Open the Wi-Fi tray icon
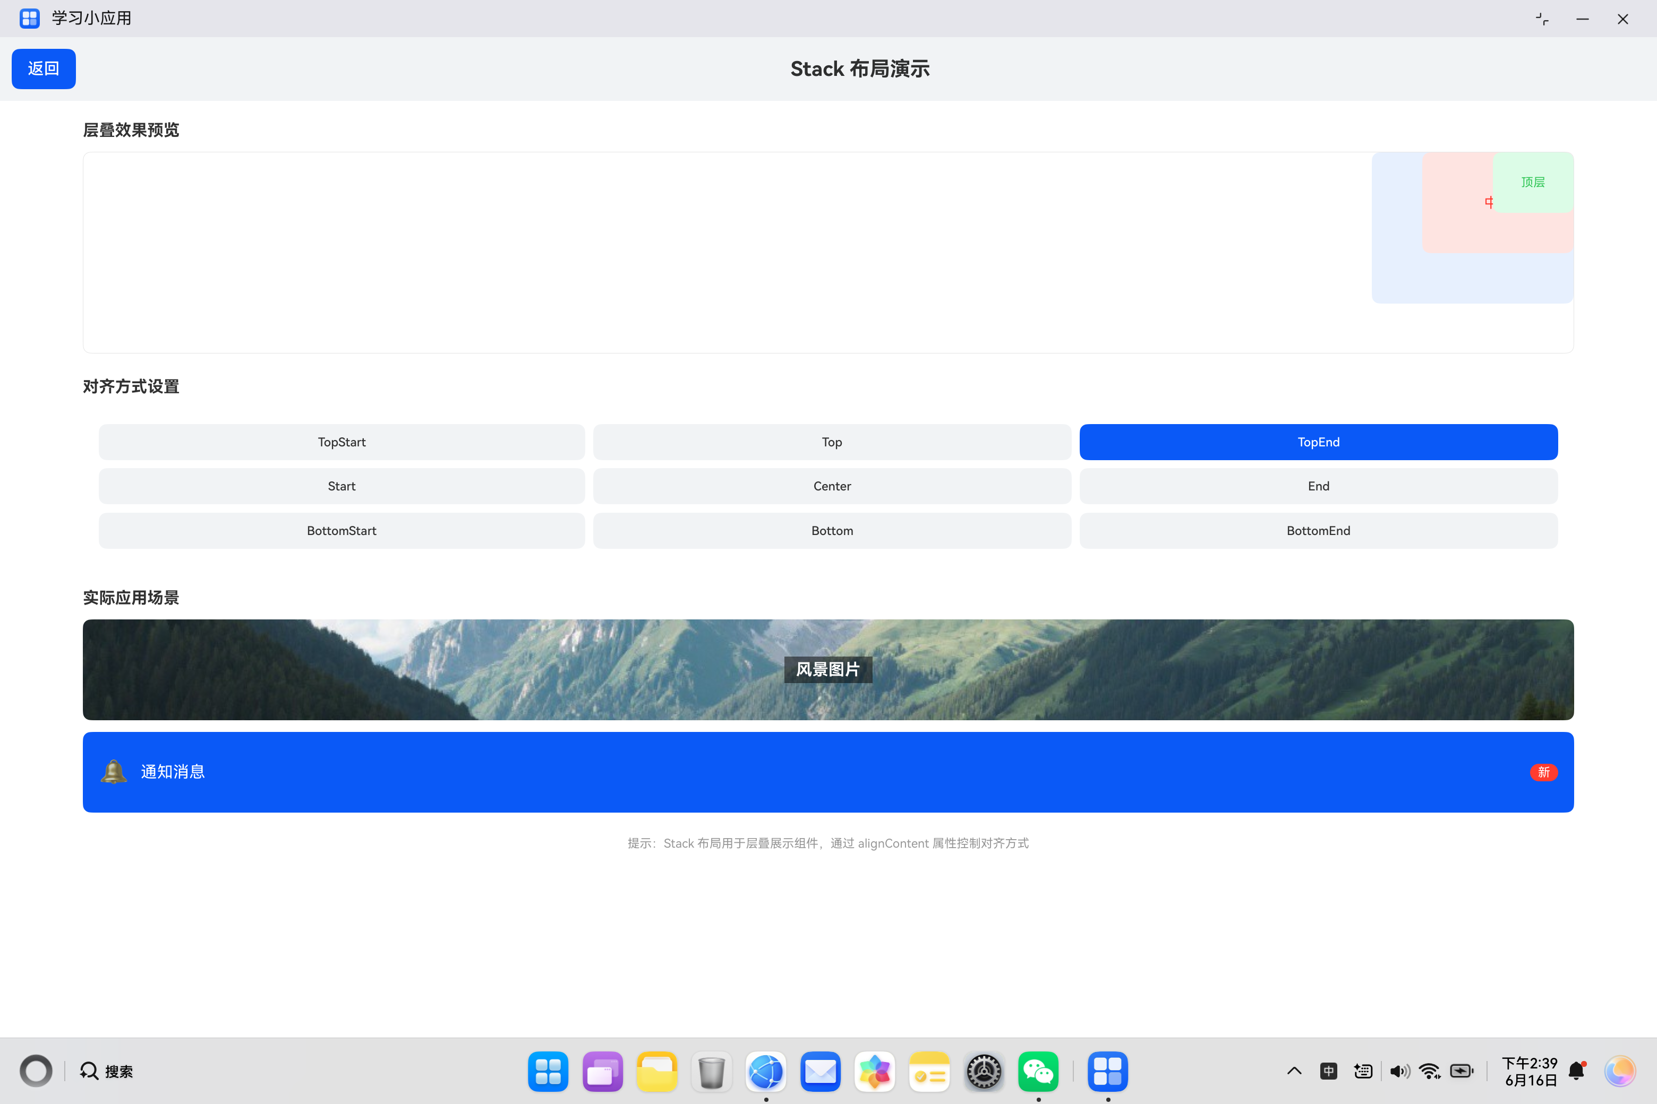The image size is (1657, 1104). click(x=1430, y=1071)
